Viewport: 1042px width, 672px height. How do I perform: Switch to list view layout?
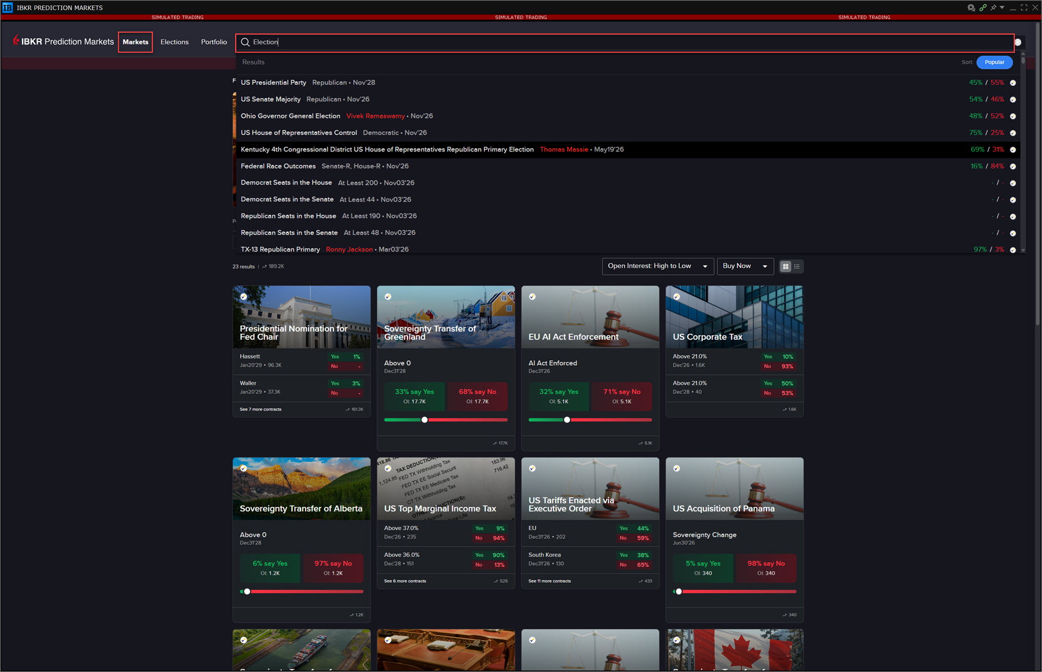(797, 267)
